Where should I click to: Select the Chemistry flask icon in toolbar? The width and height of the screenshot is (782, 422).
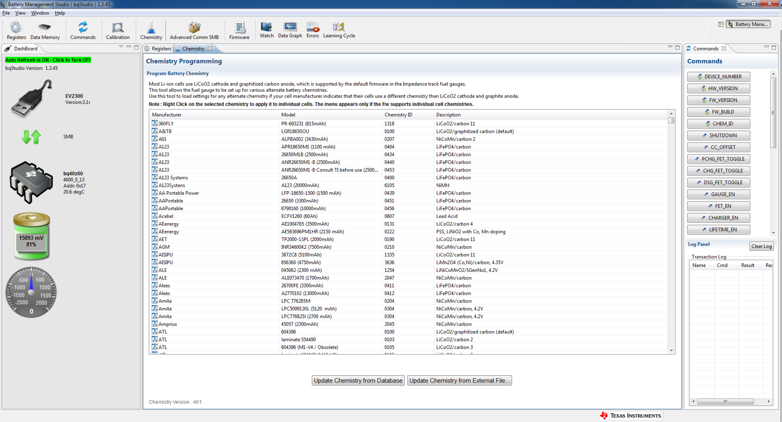(151, 31)
